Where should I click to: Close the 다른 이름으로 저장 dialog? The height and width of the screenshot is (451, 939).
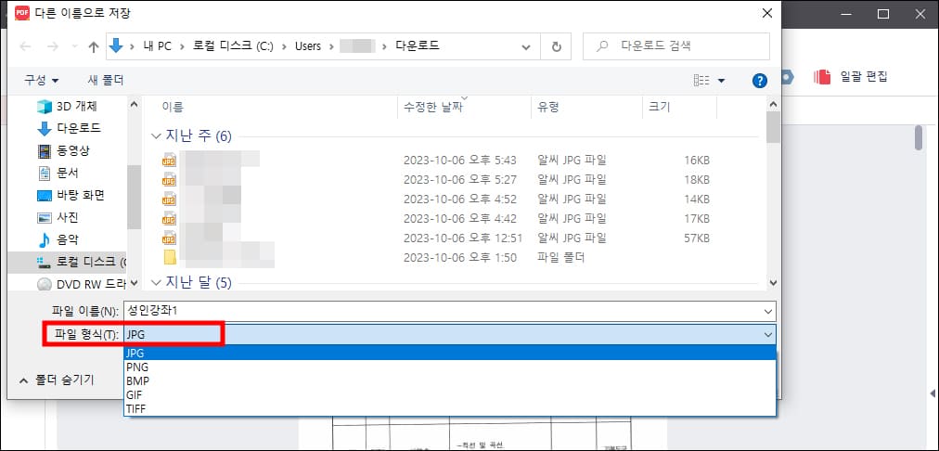pos(766,13)
